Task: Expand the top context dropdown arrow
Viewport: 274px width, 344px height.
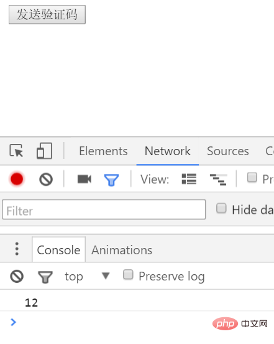Action: pos(106,276)
